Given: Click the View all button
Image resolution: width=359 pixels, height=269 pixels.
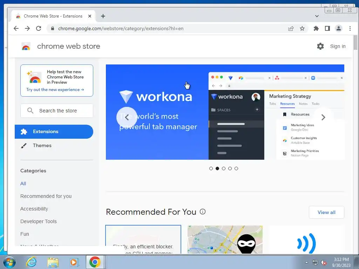Looking at the screenshot, I should [326, 212].
